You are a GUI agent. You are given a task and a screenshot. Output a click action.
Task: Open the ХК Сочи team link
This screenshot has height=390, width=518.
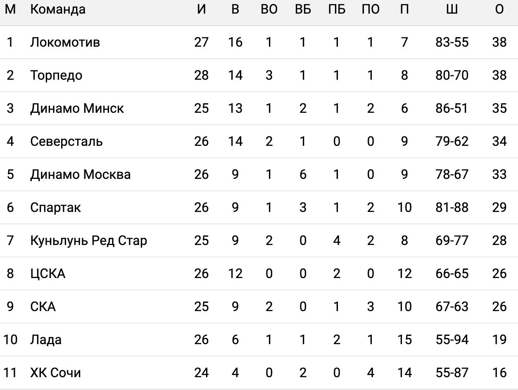click(55, 373)
